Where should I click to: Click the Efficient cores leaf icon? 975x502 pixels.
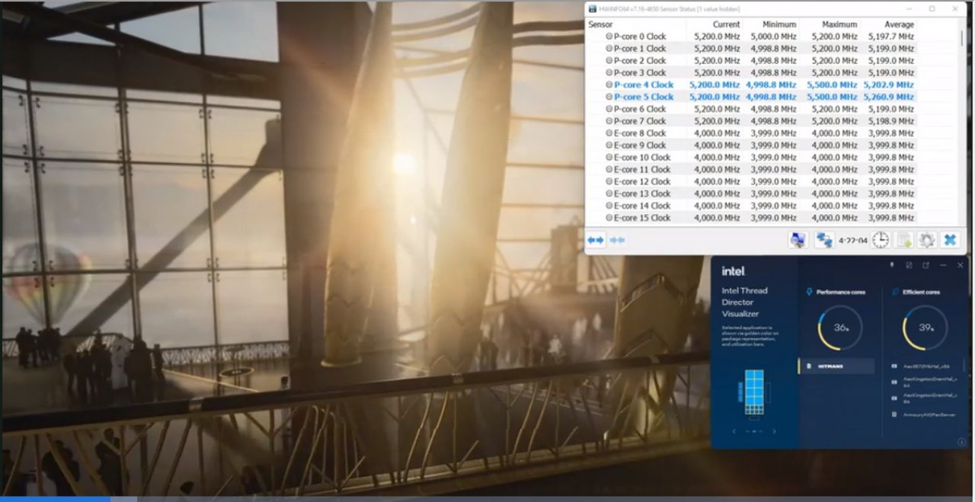pos(896,292)
